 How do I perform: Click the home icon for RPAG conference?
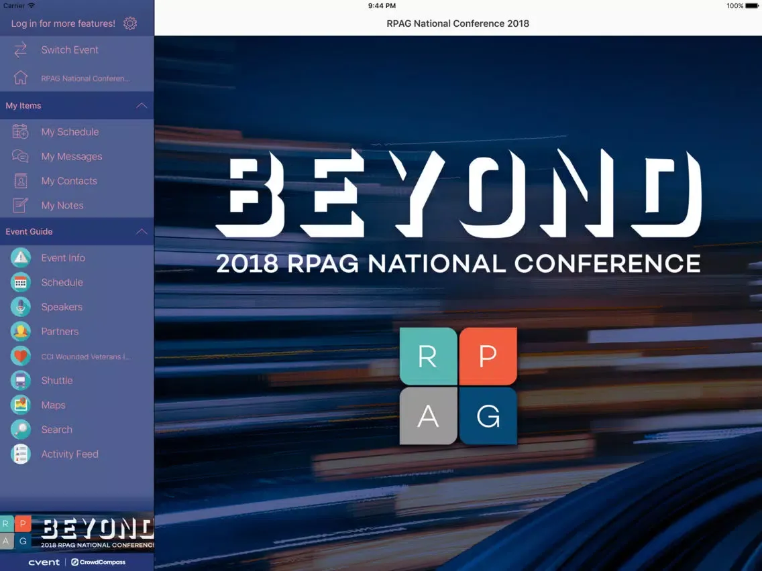(x=20, y=78)
